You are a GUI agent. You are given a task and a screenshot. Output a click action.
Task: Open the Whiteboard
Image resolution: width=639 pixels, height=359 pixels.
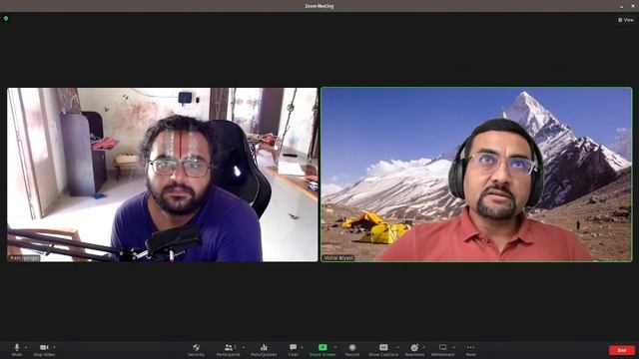442,349
